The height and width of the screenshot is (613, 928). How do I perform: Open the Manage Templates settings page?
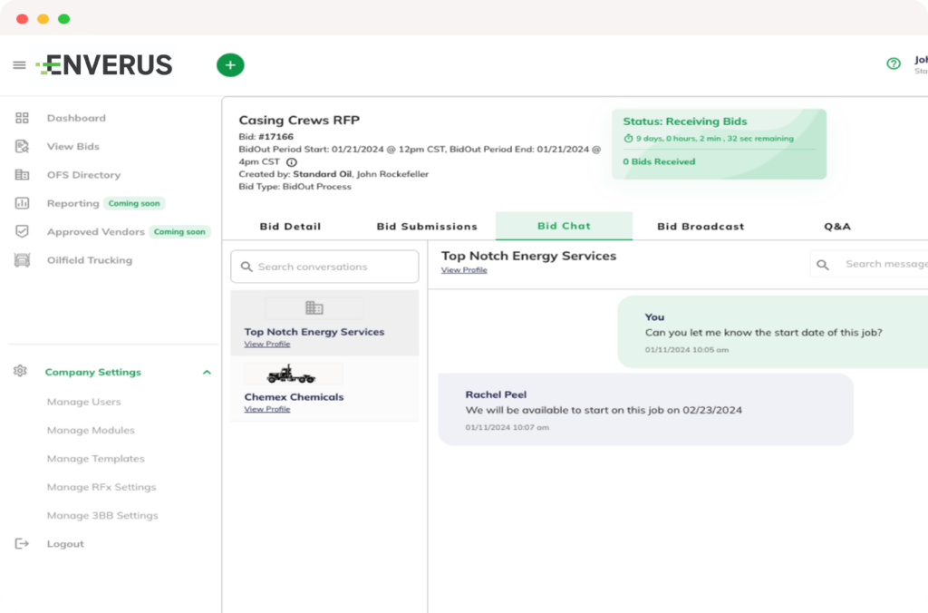point(95,459)
